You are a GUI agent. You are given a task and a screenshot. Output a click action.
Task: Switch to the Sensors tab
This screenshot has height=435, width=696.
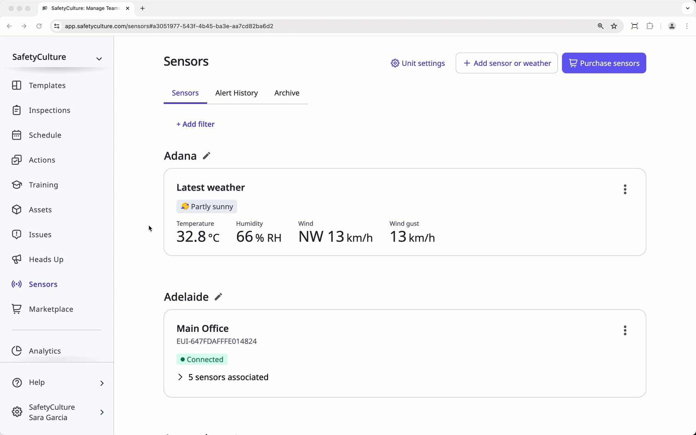[x=185, y=93]
